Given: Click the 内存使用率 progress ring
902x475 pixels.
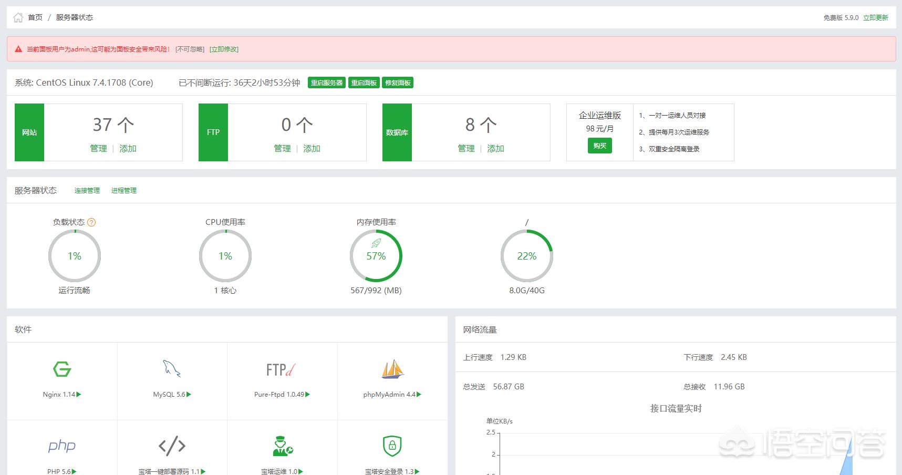Looking at the screenshot, I should [x=376, y=256].
